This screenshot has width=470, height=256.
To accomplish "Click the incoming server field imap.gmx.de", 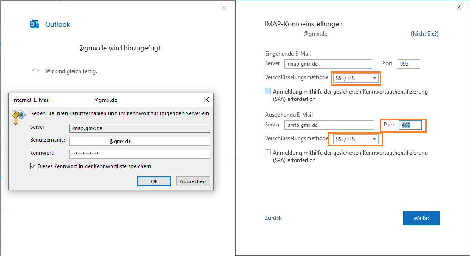I will [328, 63].
